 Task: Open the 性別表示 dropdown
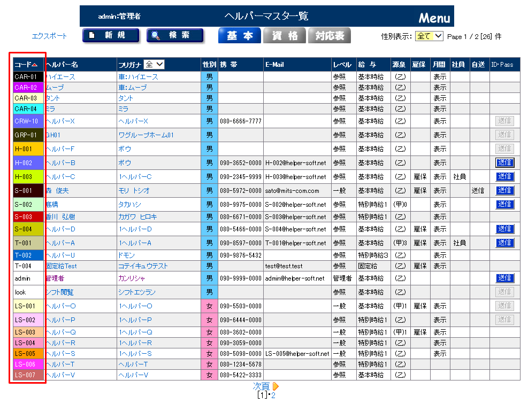(x=429, y=36)
